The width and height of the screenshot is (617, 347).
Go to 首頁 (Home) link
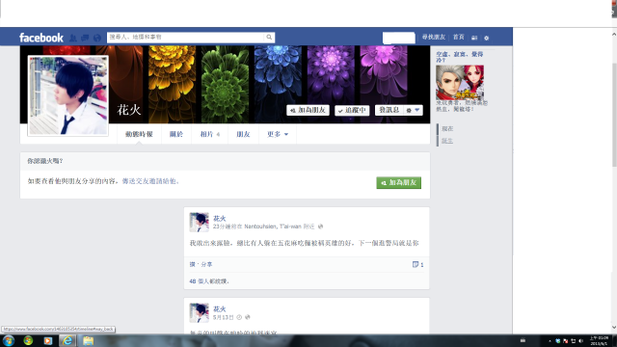point(459,37)
